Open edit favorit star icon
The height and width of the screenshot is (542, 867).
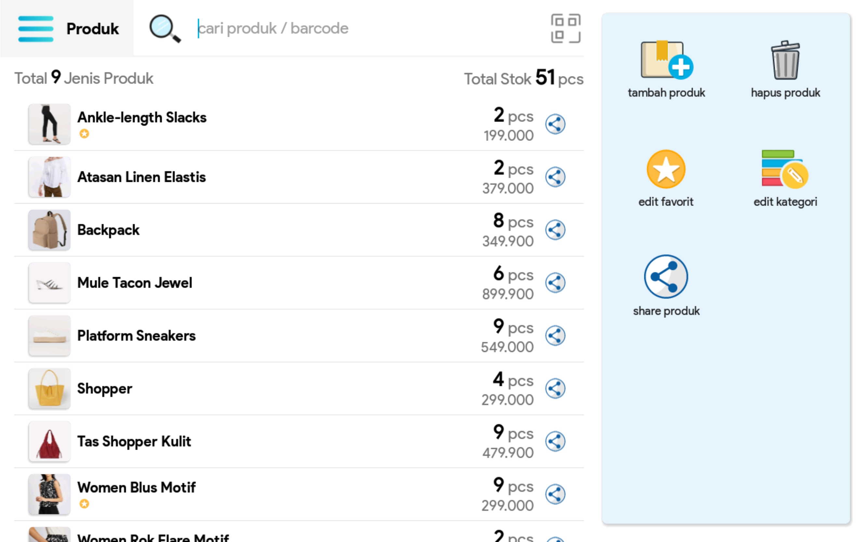point(666,169)
